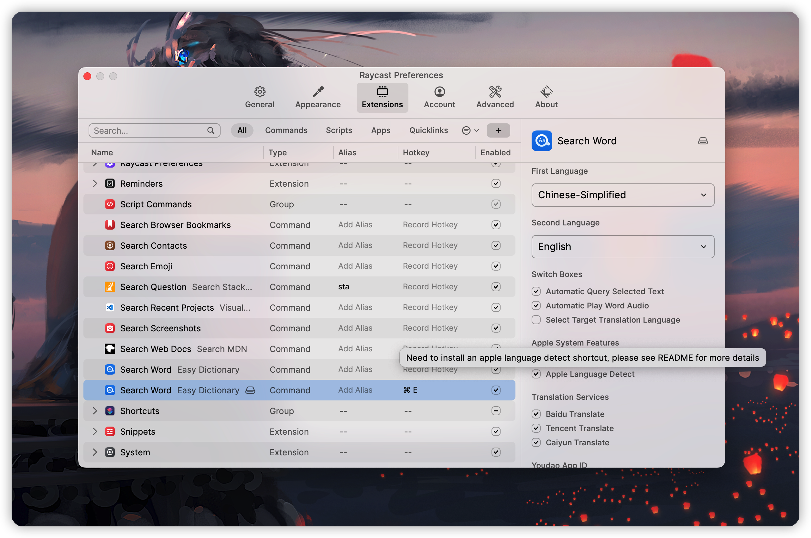Enable Select Target Translation Language checkbox

pyautogui.click(x=536, y=320)
